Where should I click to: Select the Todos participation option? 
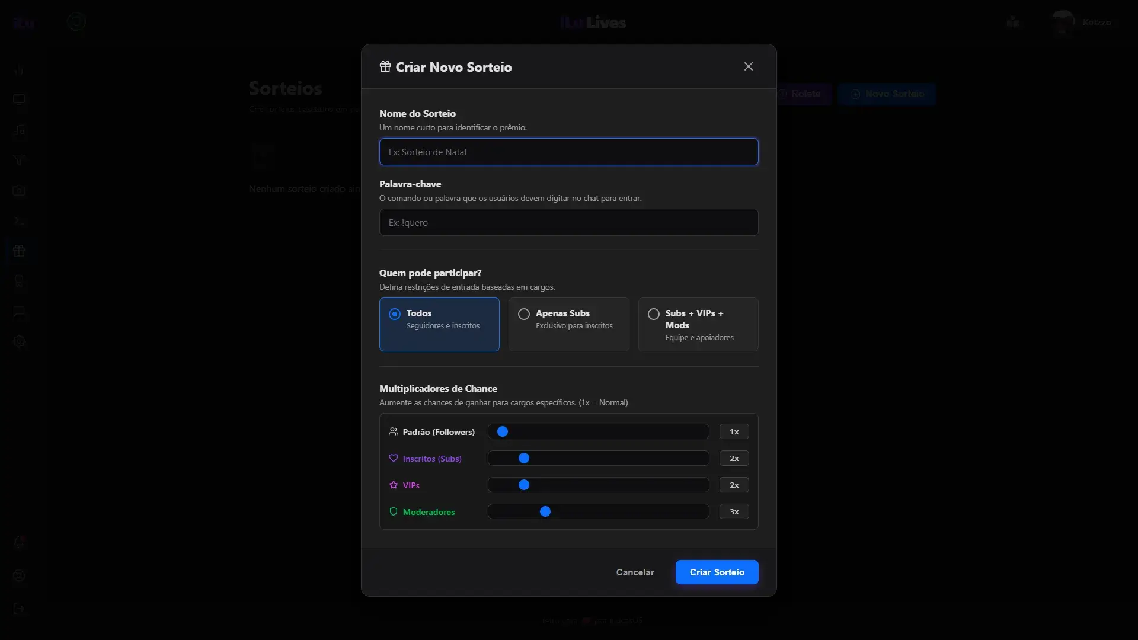coord(439,324)
